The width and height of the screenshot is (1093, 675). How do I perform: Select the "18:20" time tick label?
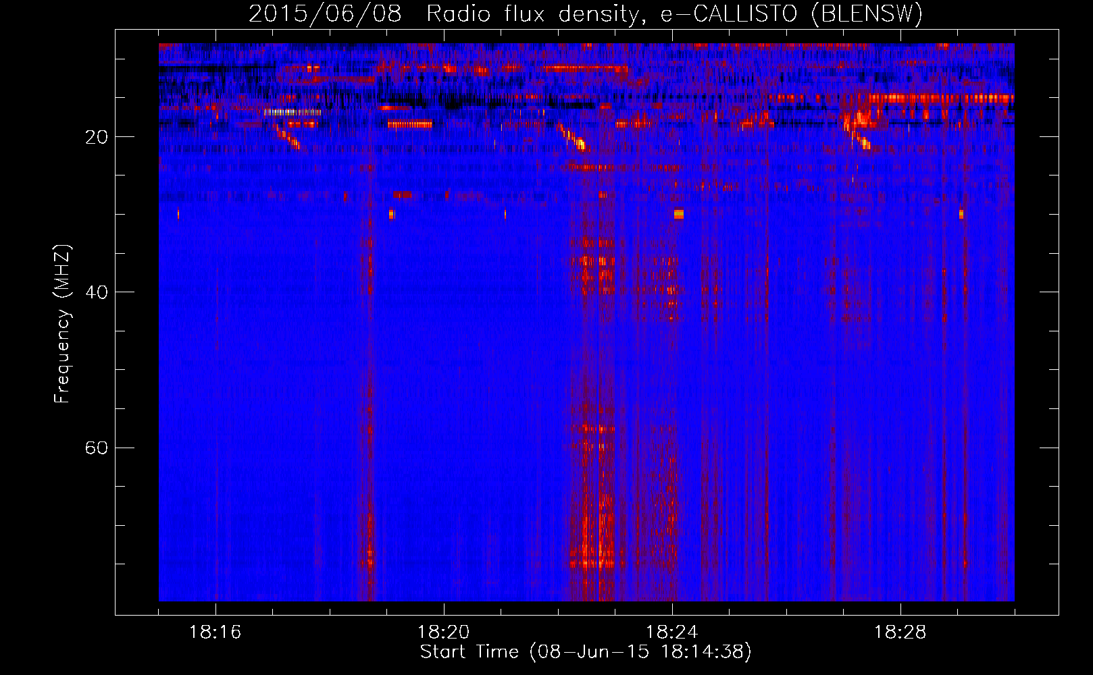[444, 632]
